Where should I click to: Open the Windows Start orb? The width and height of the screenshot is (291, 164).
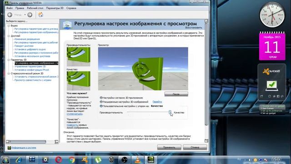click(x=5, y=160)
